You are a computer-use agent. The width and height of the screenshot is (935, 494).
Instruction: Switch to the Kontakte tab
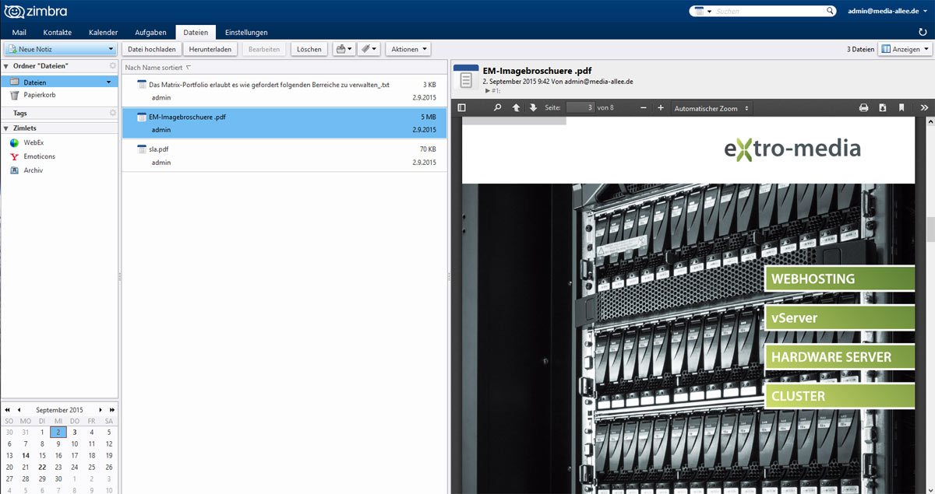[58, 32]
